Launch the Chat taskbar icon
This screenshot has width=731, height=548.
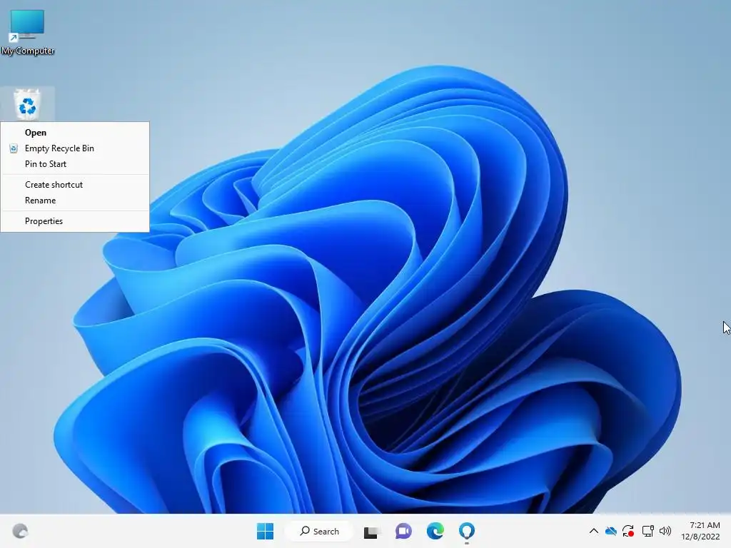pos(403,531)
